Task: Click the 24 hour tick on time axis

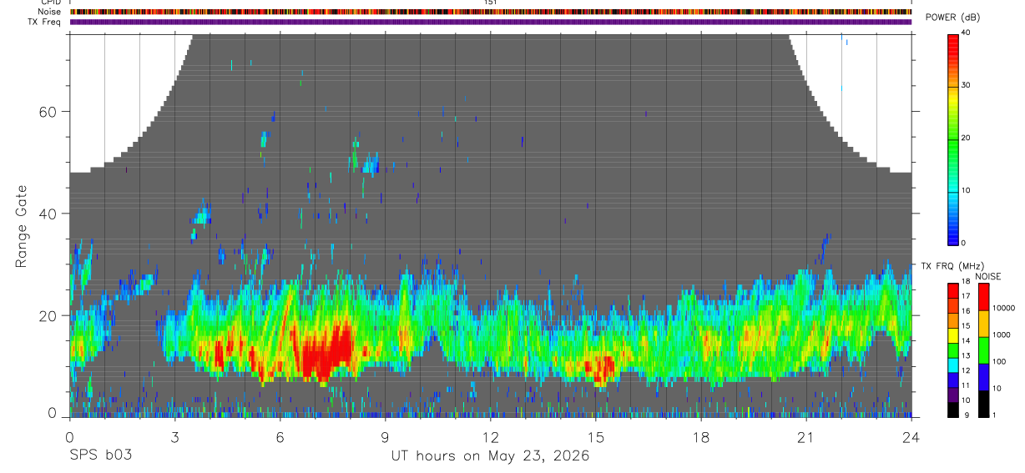Action: click(911, 436)
